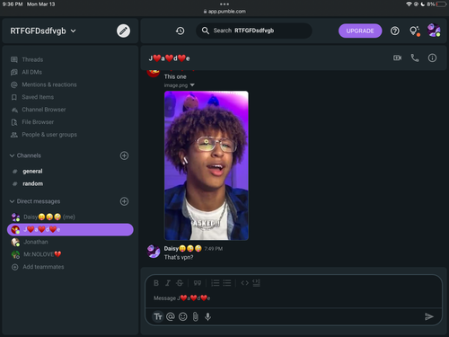Screen dimensions: 449x337
Task: Open the help question mark icon
Action: click(x=395, y=31)
